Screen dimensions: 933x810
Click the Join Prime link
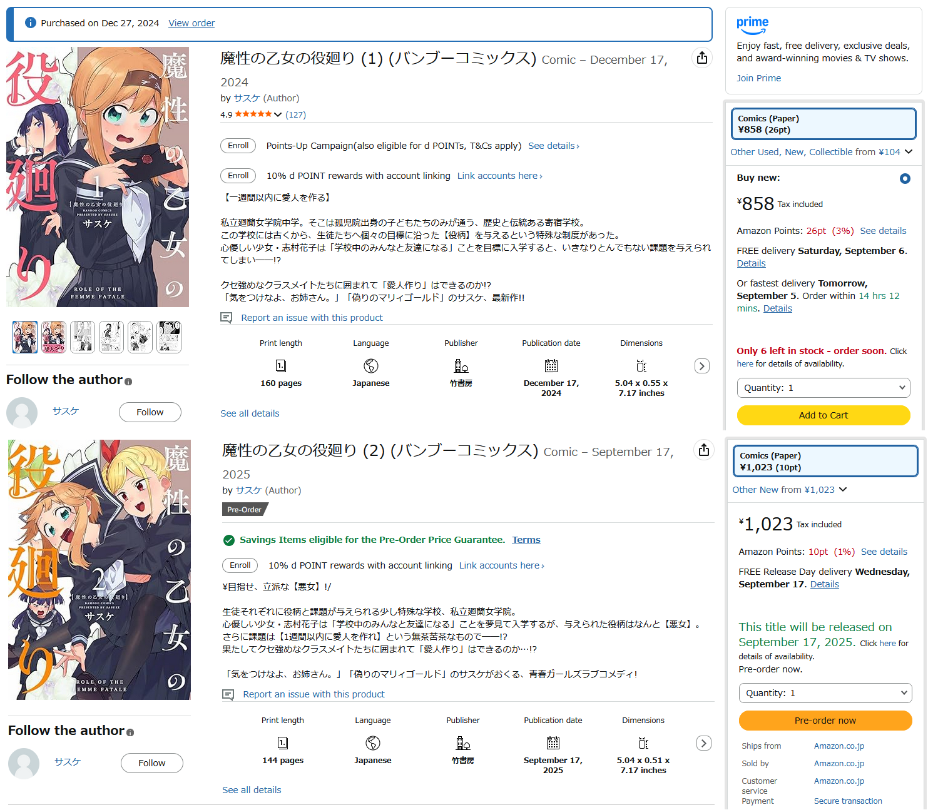click(x=758, y=78)
